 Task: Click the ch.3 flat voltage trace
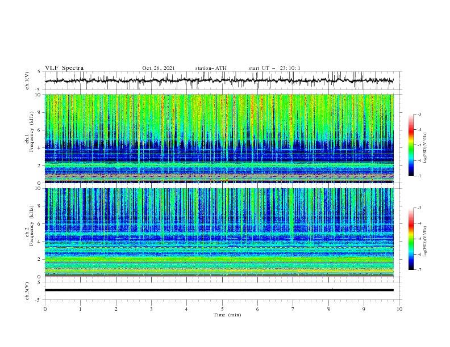219,290
